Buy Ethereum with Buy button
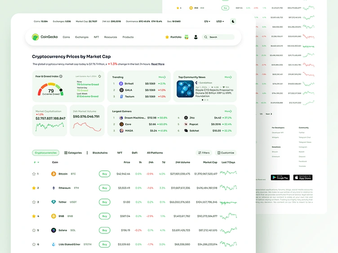This screenshot has width=338, height=253. (105, 188)
